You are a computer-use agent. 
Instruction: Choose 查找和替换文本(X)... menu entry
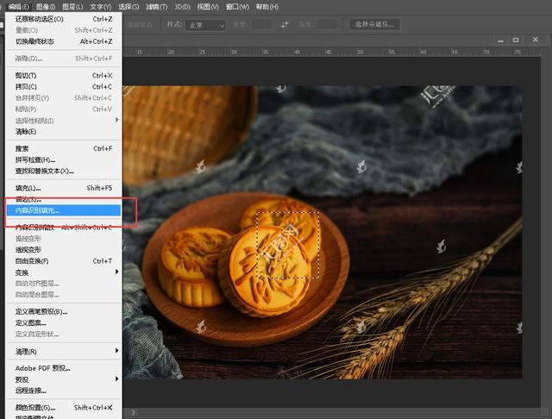pyautogui.click(x=64, y=172)
